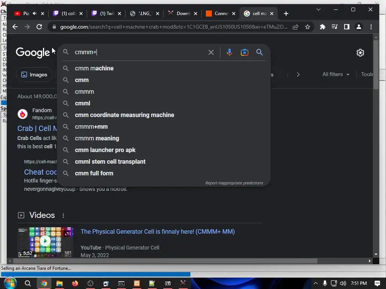This screenshot has width=386, height=289.
Task: Share this page from the address bar
Action: click(x=296, y=27)
